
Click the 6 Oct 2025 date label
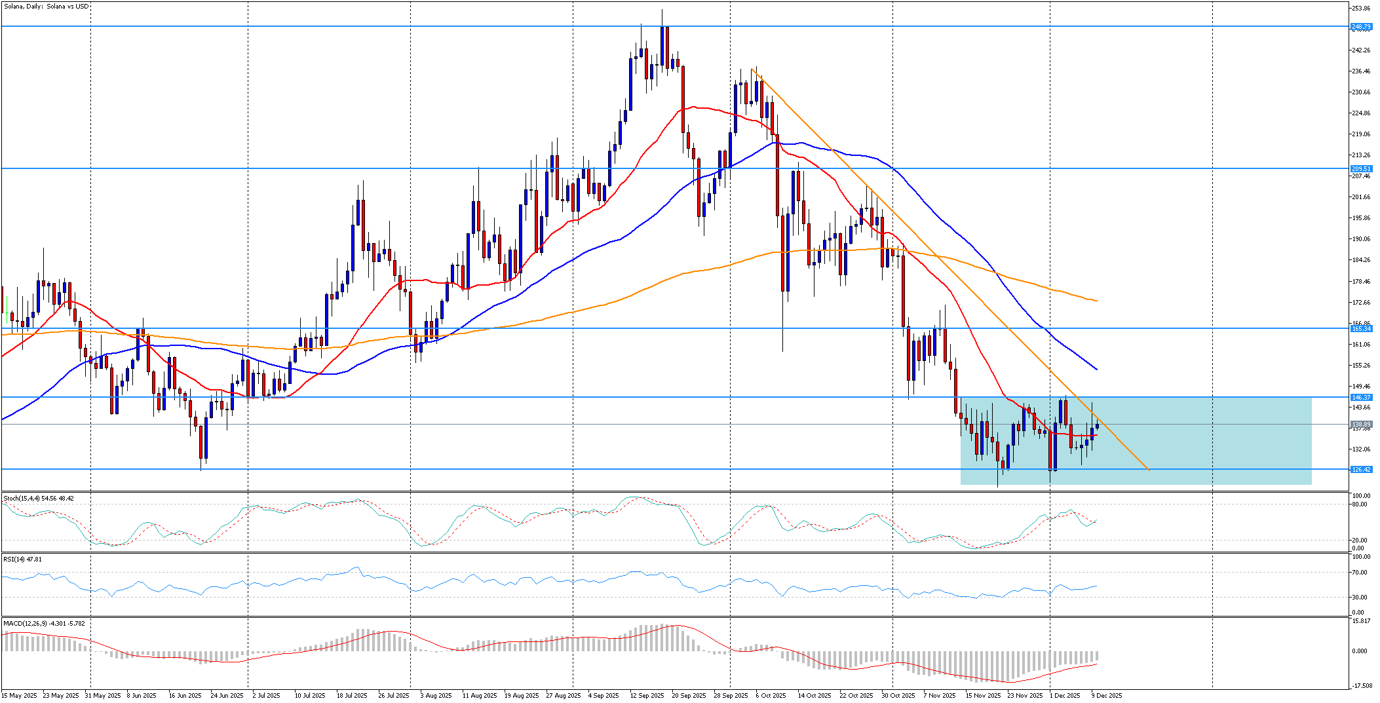(771, 695)
